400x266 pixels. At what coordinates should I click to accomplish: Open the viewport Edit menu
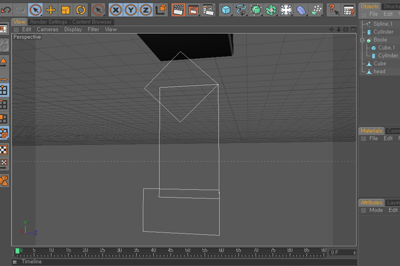coord(27,29)
